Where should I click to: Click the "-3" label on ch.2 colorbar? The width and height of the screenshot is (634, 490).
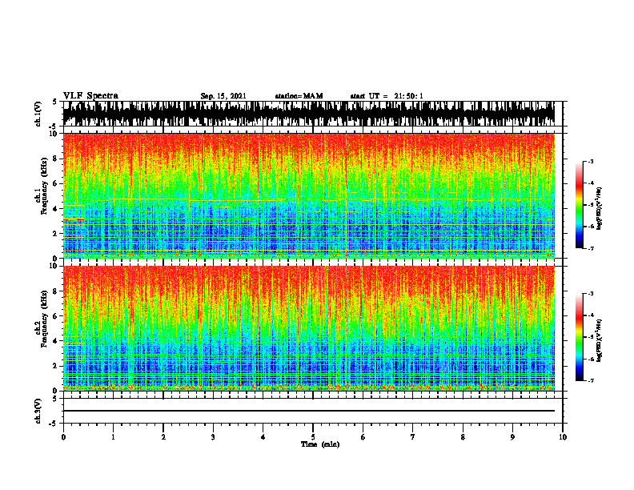[x=591, y=294]
